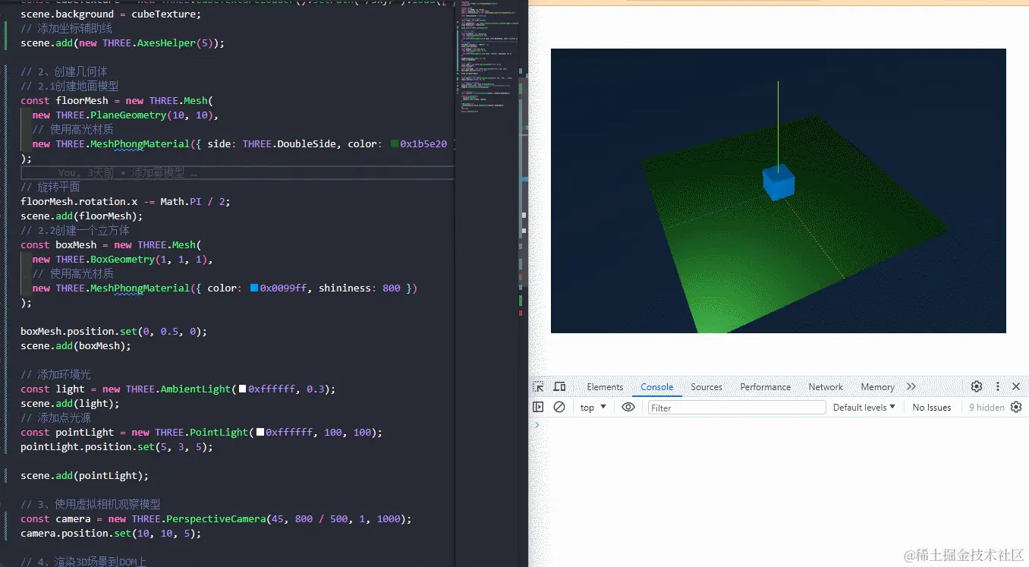The width and height of the screenshot is (1029, 567).
Task: Activate the inspect element picker
Action: coord(538,386)
